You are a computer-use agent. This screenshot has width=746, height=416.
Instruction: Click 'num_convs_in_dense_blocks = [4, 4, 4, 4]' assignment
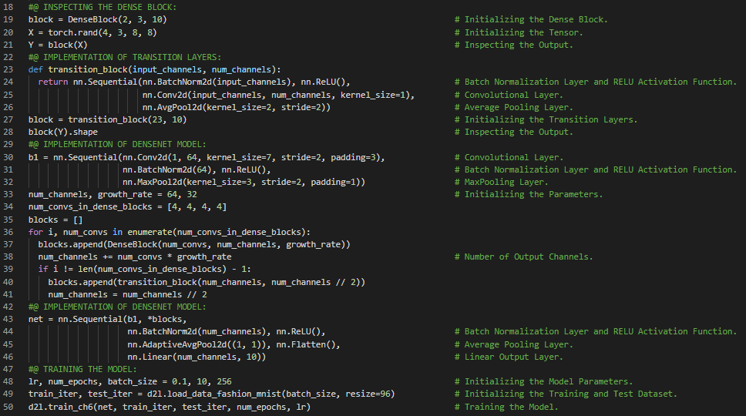click(x=127, y=206)
